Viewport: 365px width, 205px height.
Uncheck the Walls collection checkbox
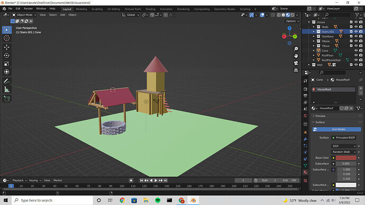(x=351, y=27)
